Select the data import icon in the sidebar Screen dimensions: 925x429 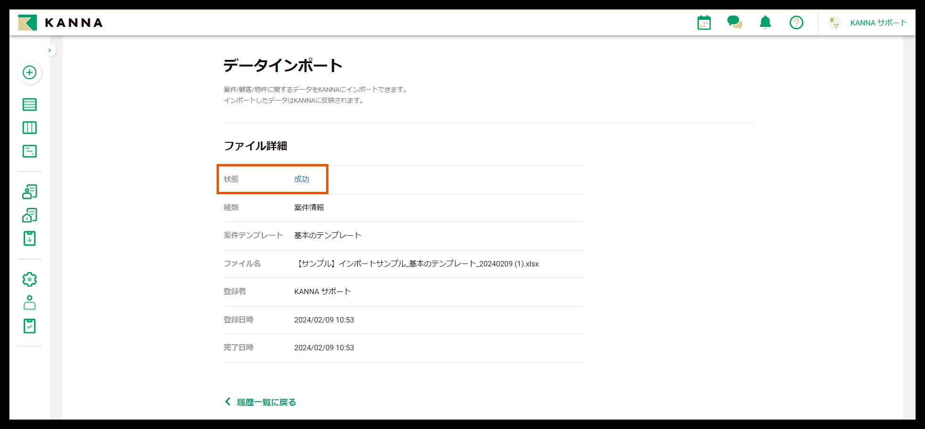[29, 239]
